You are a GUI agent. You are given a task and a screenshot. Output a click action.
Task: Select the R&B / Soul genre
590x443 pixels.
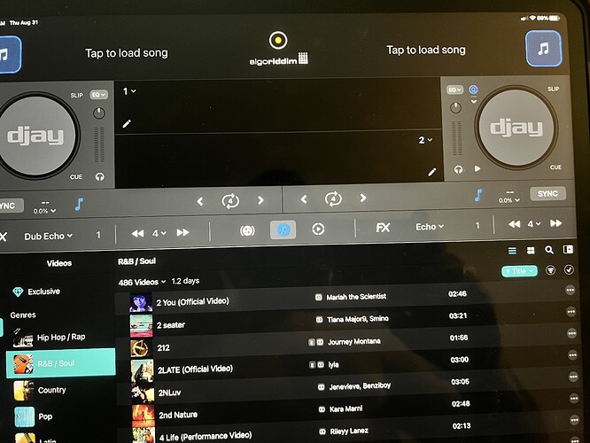tap(61, 363)
